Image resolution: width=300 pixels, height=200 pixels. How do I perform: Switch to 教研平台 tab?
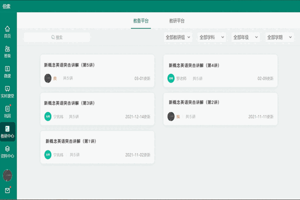[177, 20]
